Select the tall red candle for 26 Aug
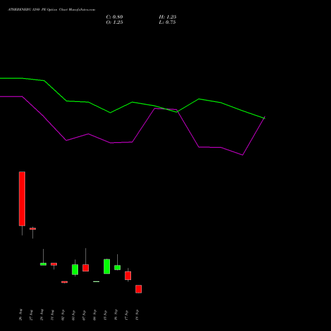 22,199
